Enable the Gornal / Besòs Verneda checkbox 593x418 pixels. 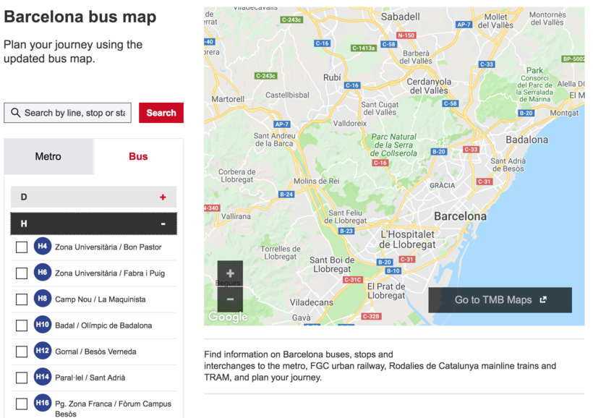[22, 351]
